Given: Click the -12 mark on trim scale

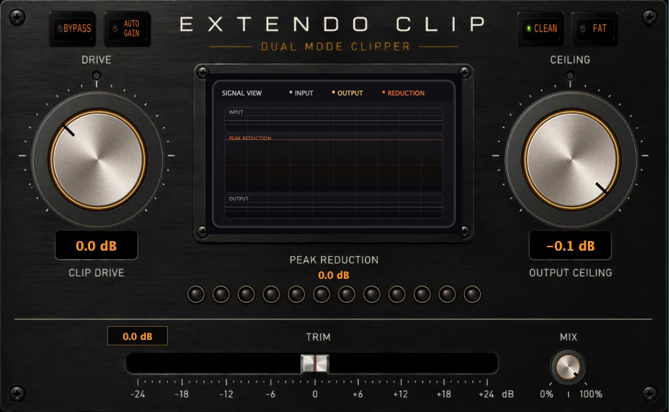Looking at the screenshot, I should (226, 394).
